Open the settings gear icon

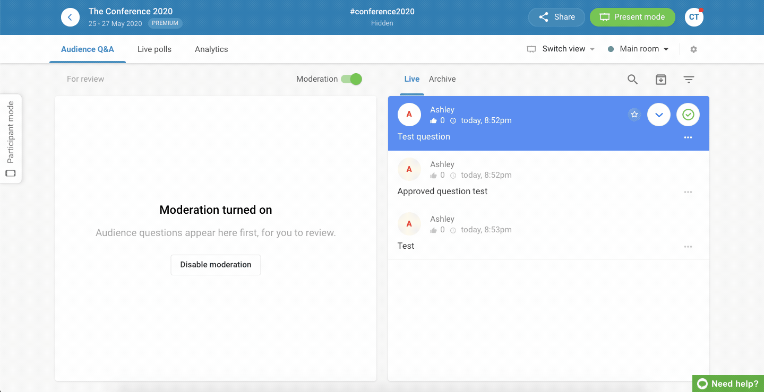(x=693, y=49)
